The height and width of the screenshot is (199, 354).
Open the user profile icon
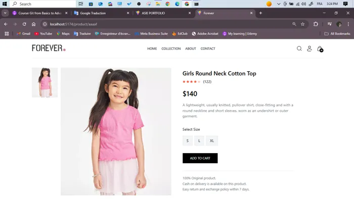click(x=309, y=48)
